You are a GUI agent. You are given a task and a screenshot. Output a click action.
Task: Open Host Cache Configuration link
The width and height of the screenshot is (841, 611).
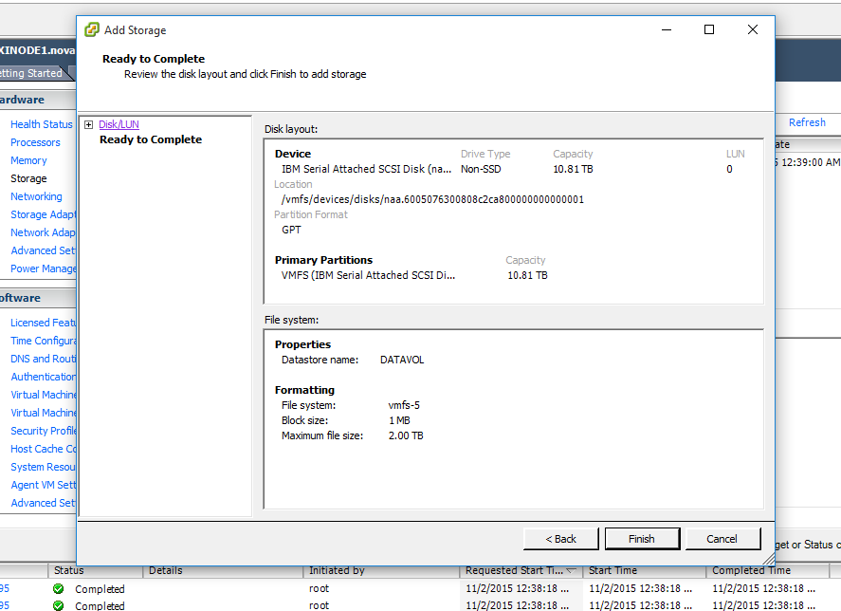[x=43, y=449]
